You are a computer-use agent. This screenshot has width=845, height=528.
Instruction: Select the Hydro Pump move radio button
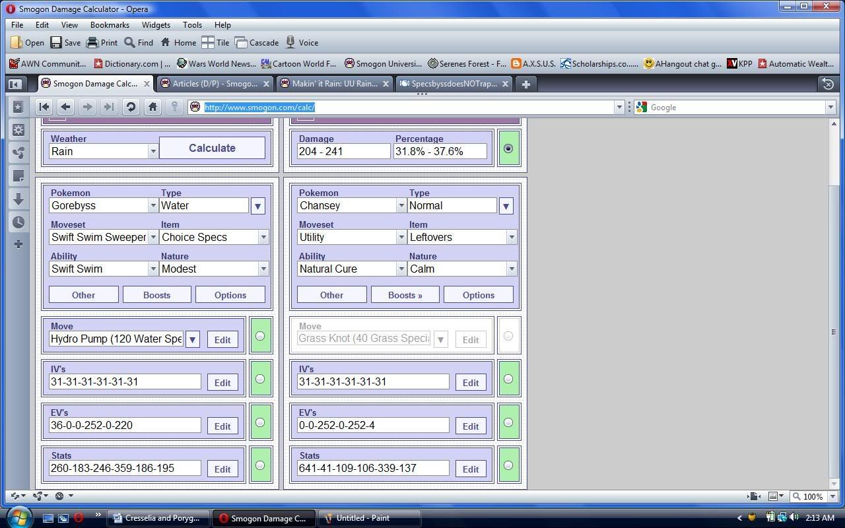coord(260,336)
